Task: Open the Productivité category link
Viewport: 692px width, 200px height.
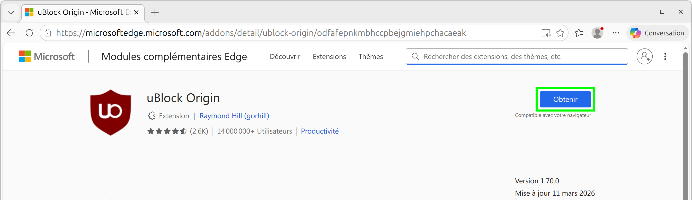Action: tap(320, 131)
